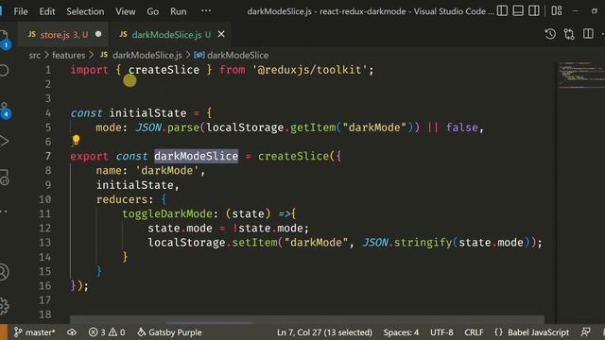Open the Run and Debug icon
605x340 pixels.
click(x=4, y=141)
